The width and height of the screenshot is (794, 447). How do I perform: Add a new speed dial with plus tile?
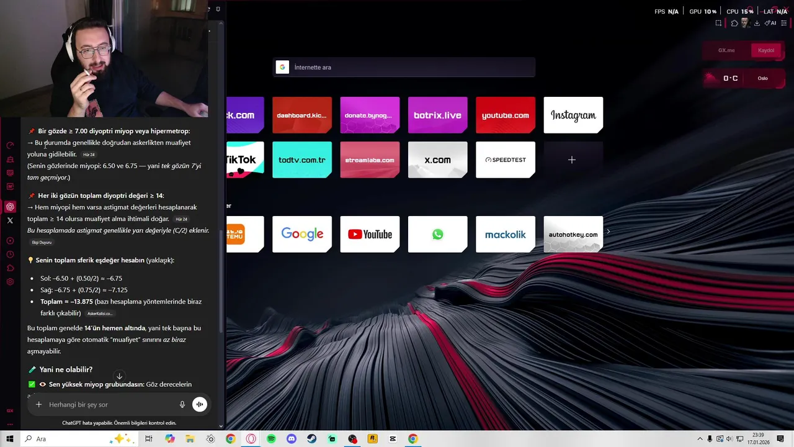tap(573, 160)
